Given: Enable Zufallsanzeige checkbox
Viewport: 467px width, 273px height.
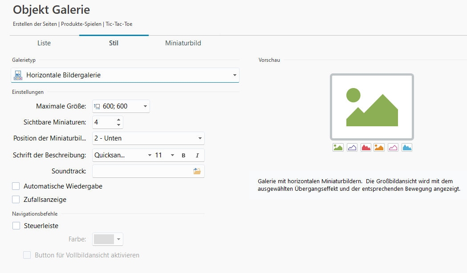Looking at the screenshot, I should coord(16,200).
